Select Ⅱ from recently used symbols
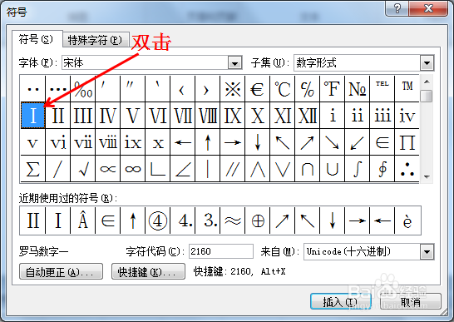The image size is (454, 322). click(x=33, y=220)
